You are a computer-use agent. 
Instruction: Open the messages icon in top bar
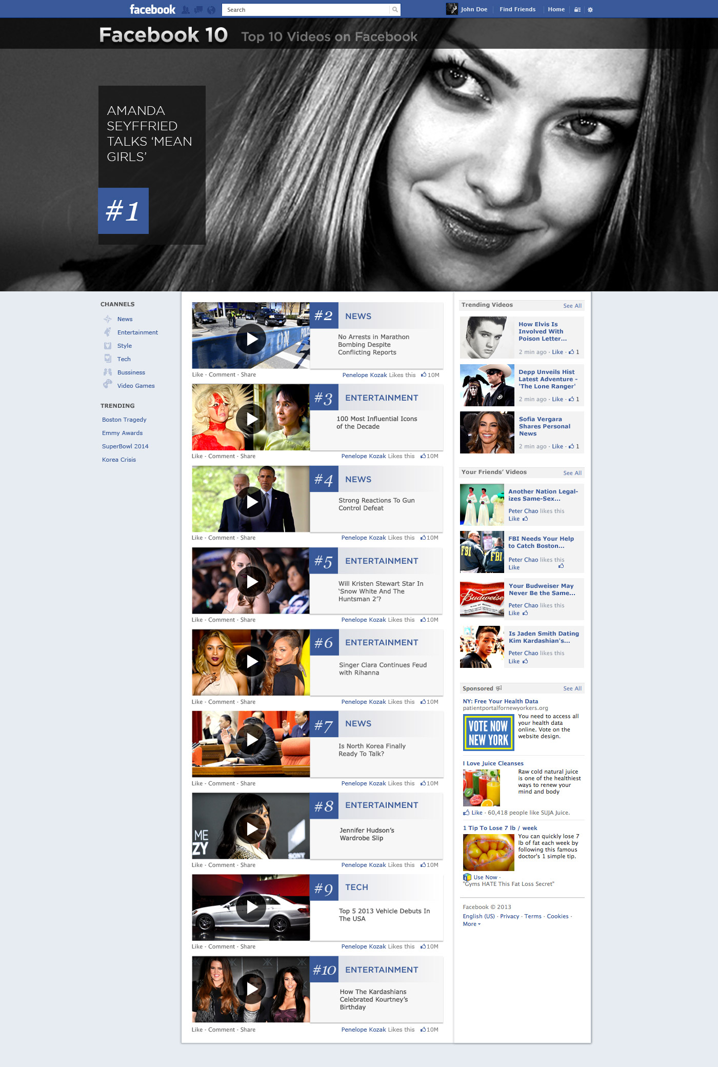point(198,10)
